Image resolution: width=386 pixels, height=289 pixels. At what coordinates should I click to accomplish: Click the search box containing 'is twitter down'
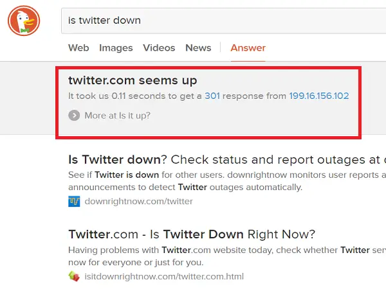[223, 21]
